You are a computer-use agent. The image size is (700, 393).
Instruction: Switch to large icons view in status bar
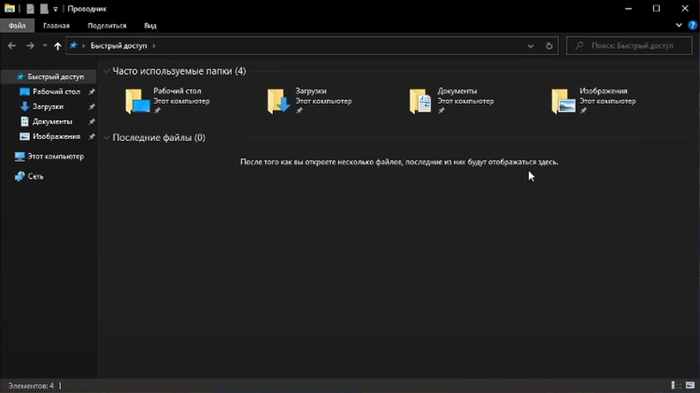690,386
